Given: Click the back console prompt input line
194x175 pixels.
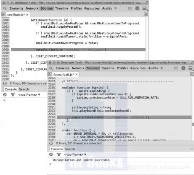Looking at the screenshot, I should pos(24,100).
